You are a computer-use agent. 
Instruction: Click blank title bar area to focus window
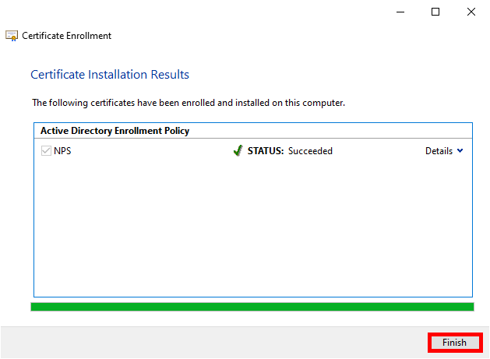pyautogui.click(x=234, y=12)
